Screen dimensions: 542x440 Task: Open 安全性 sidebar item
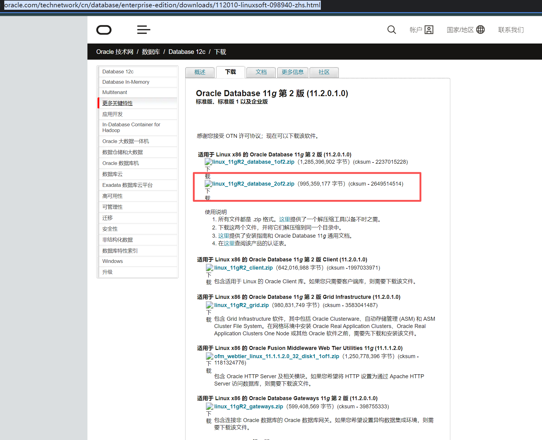pyautogui.click(x=138, y=229)
